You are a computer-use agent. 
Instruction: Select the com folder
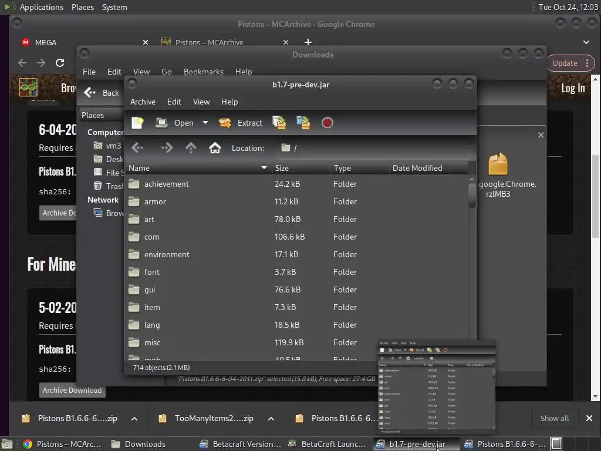[296, 237]
